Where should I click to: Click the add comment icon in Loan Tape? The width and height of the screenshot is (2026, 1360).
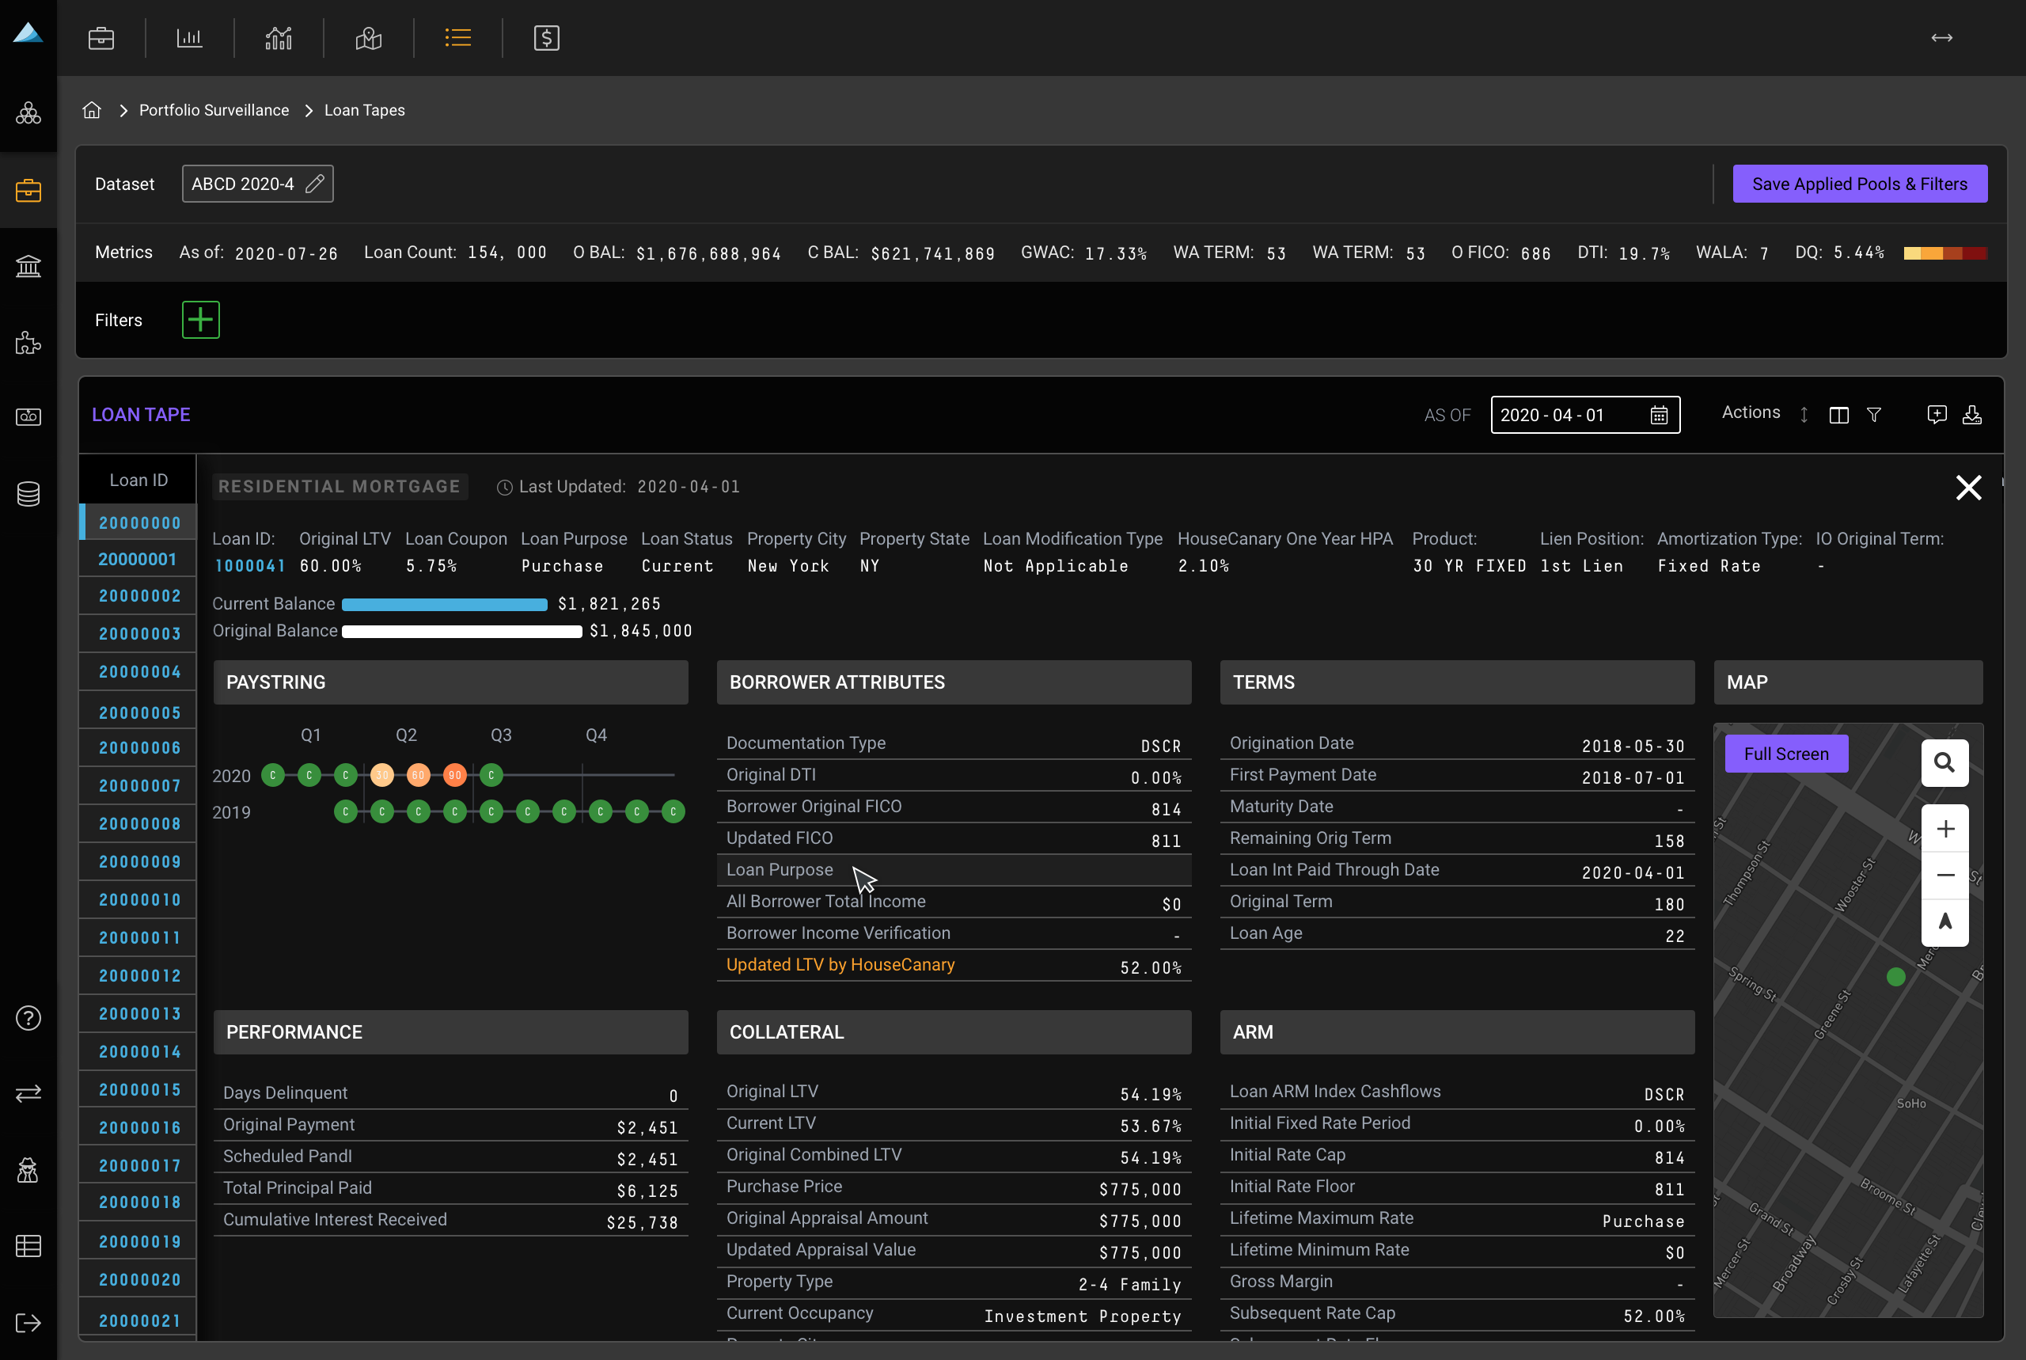[1937, 415]
